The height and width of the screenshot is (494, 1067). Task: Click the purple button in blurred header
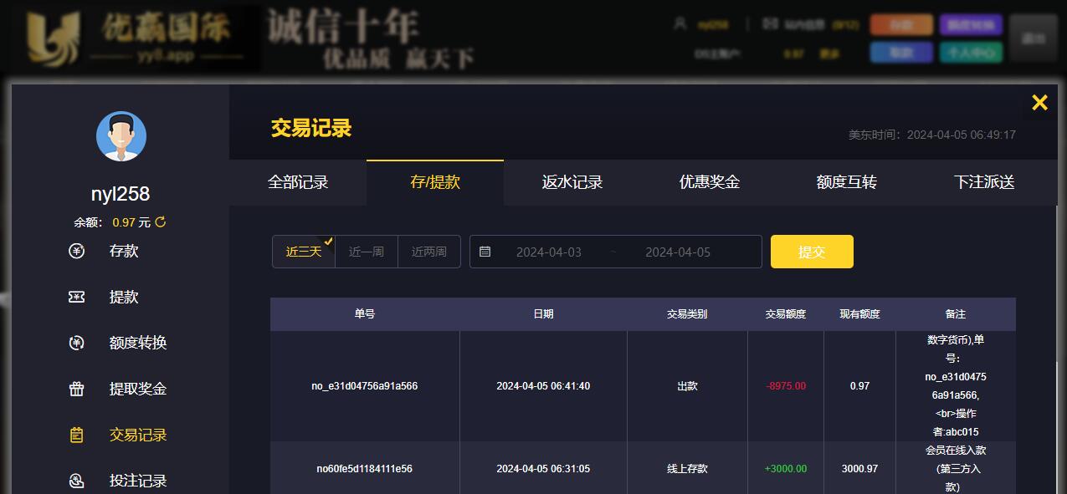coord(971,24)
